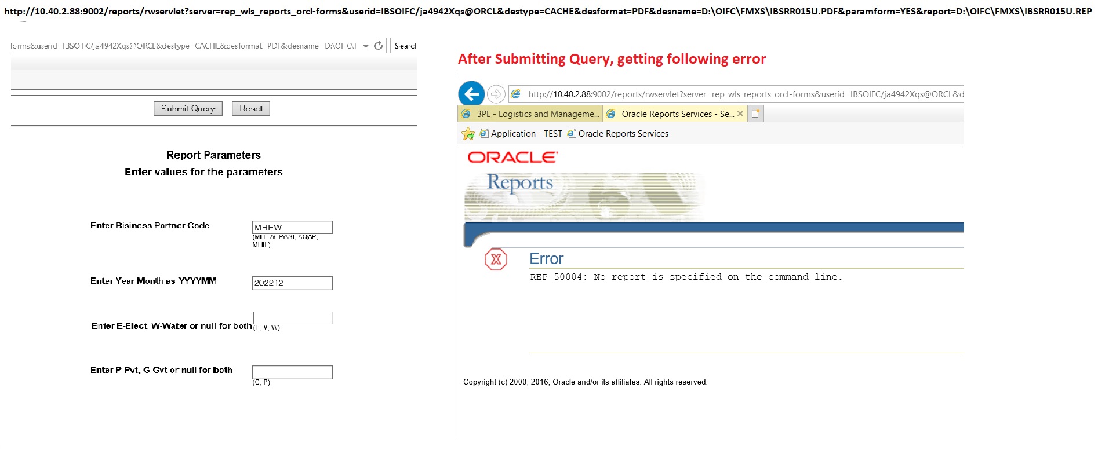Open the Application - TEST favorites link

[x=521, y=134]
